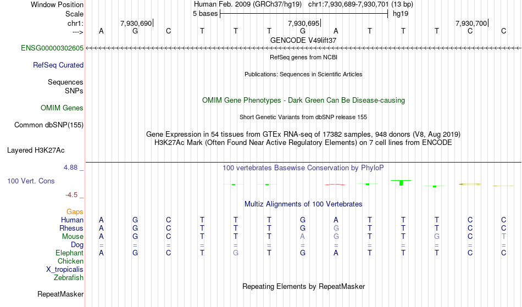Click the Gaps row label
The width and height of the screenshot is (522, 307).
[x=75, y=212]
